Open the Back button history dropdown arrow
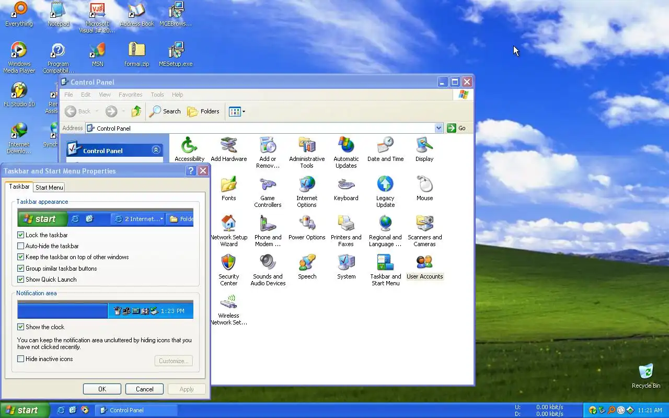 click(97, 111)
